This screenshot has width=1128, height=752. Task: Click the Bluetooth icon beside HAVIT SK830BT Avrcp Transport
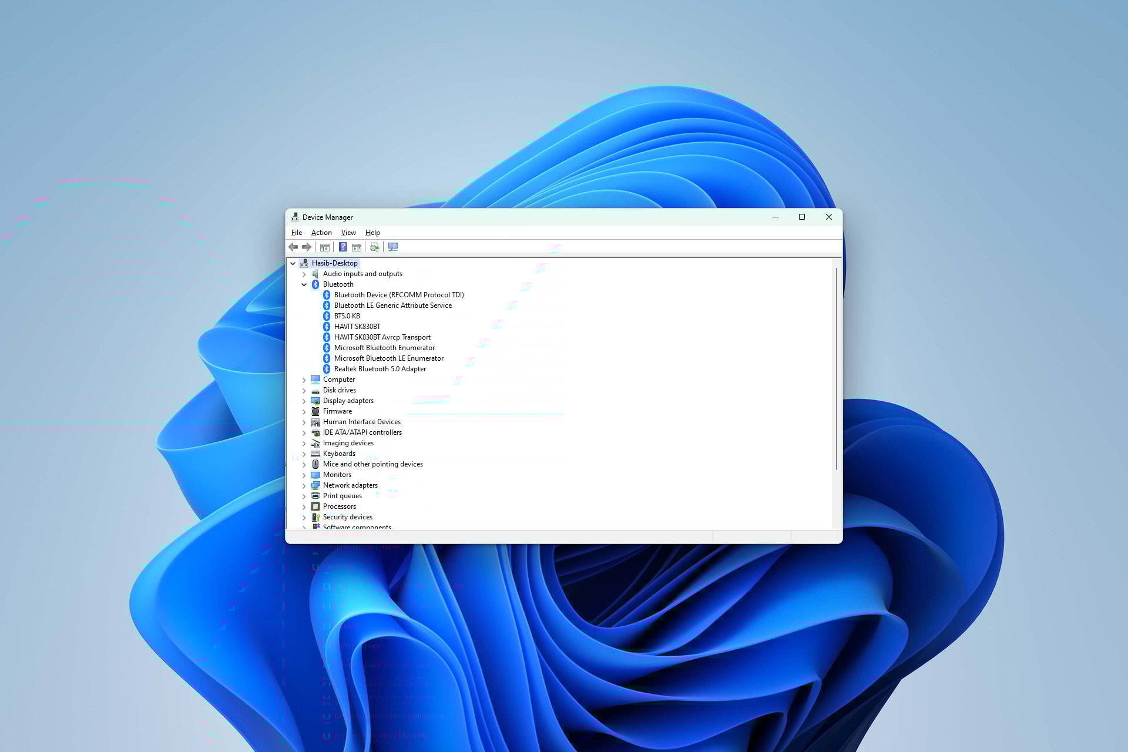(327, 337)
